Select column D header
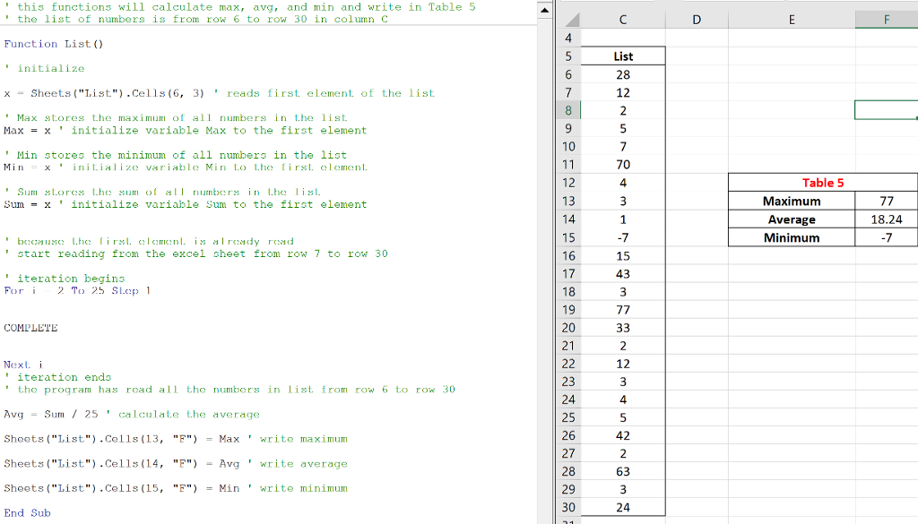 click(x=697, y=20)
